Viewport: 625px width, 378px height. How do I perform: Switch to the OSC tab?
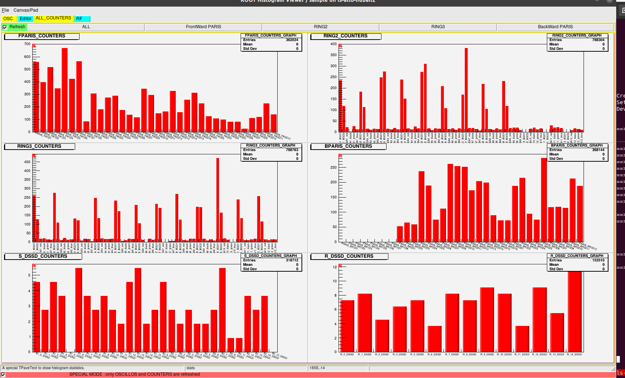8,19
